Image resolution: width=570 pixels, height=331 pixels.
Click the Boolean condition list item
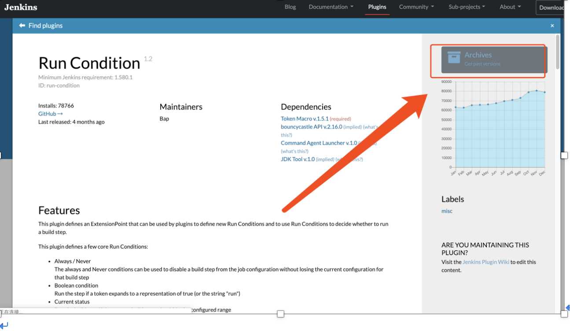[76, 286]
